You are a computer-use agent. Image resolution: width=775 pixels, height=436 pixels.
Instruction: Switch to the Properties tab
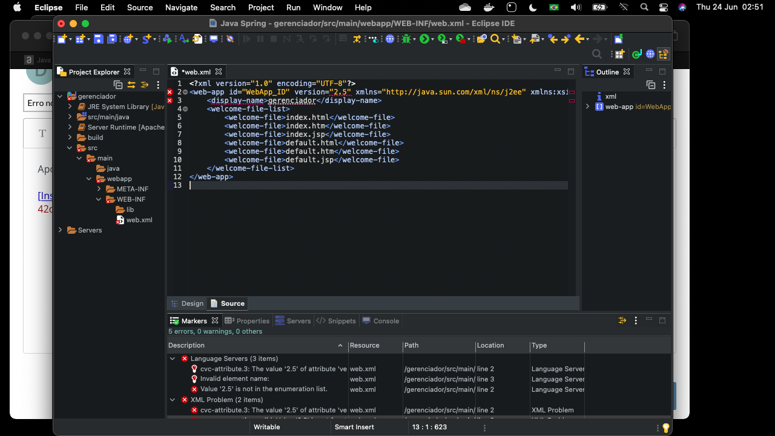(x=247, y=321)
